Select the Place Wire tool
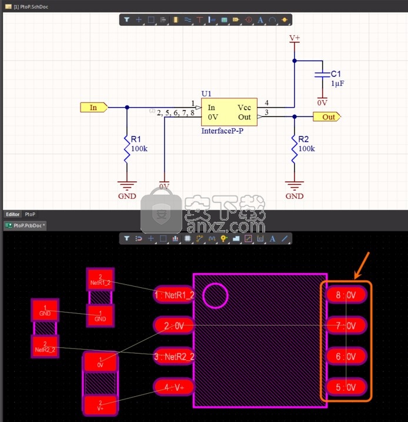This screenshot has width=408, height=422. coord(188,19)
